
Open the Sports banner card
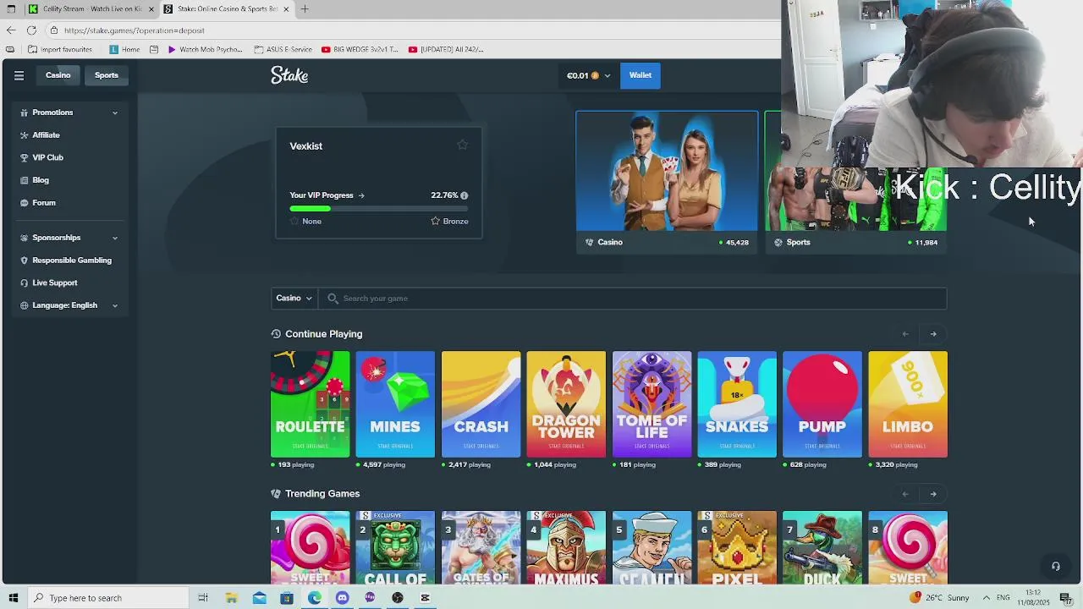pyautogui.click(x=855, y=182)
